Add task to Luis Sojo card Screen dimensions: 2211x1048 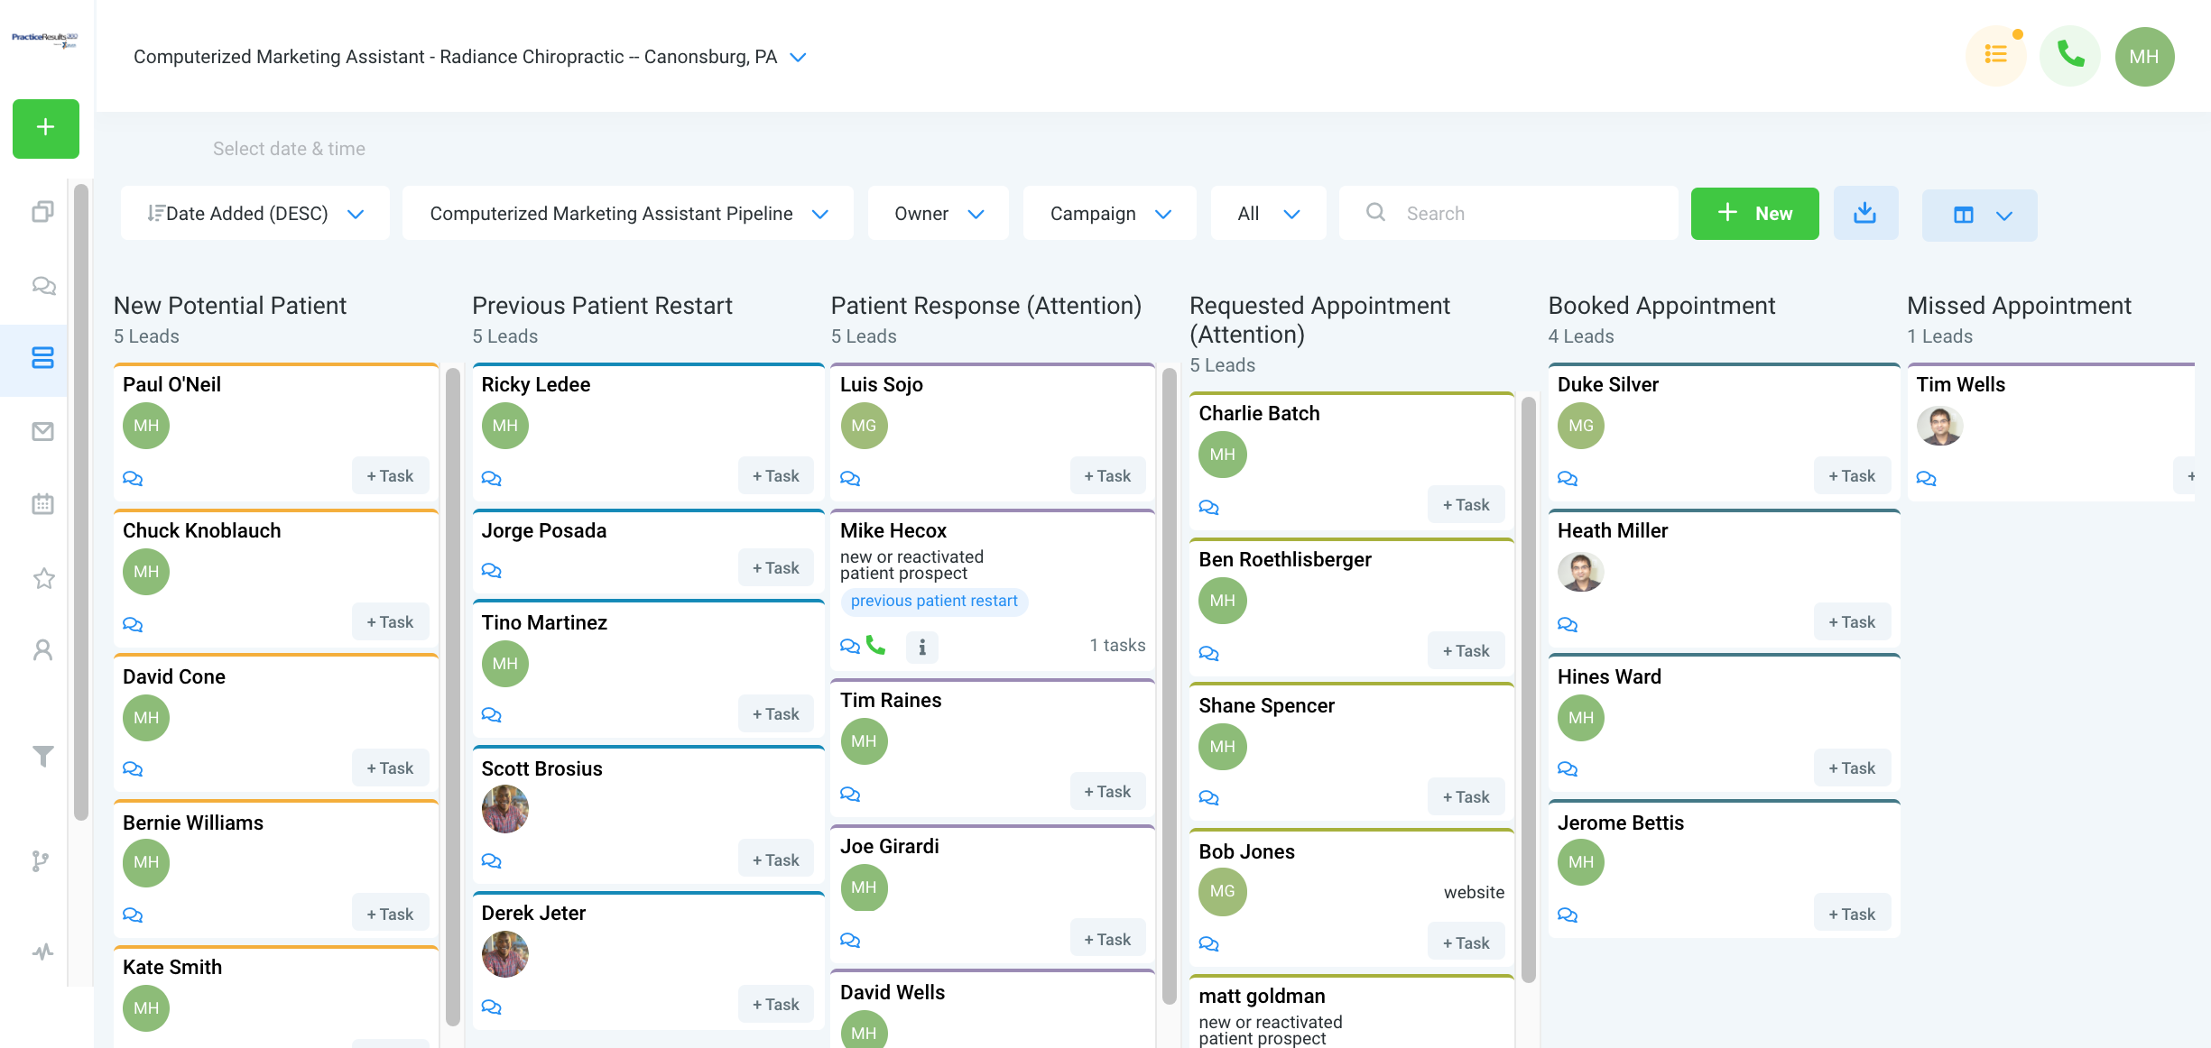pyautogui.click(x=1107, y=476)
